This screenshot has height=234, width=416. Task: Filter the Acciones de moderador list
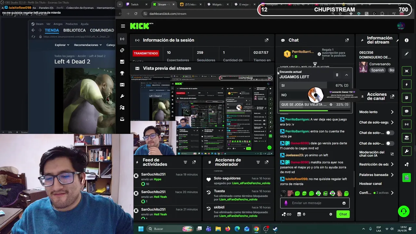(x=258, y=162)
